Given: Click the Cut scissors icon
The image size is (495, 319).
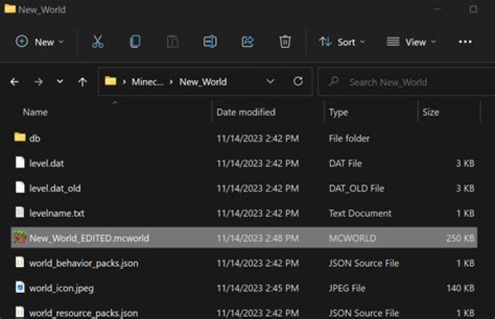Looking at the screenshot, I should click(98, 42).
